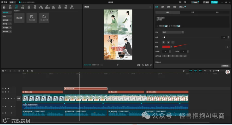Toggle italic text style button

pos(173,42)
